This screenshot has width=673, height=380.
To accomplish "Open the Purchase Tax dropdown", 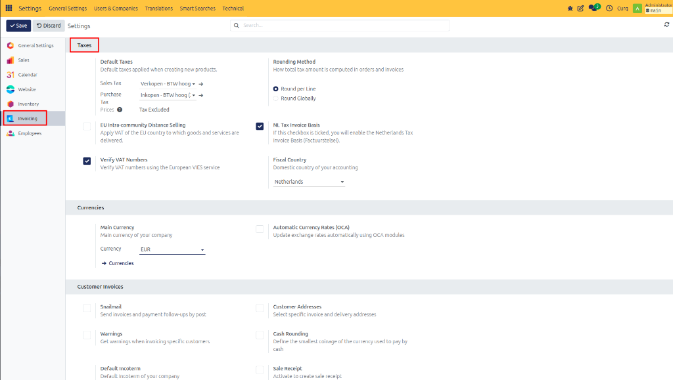I will 168,95.
